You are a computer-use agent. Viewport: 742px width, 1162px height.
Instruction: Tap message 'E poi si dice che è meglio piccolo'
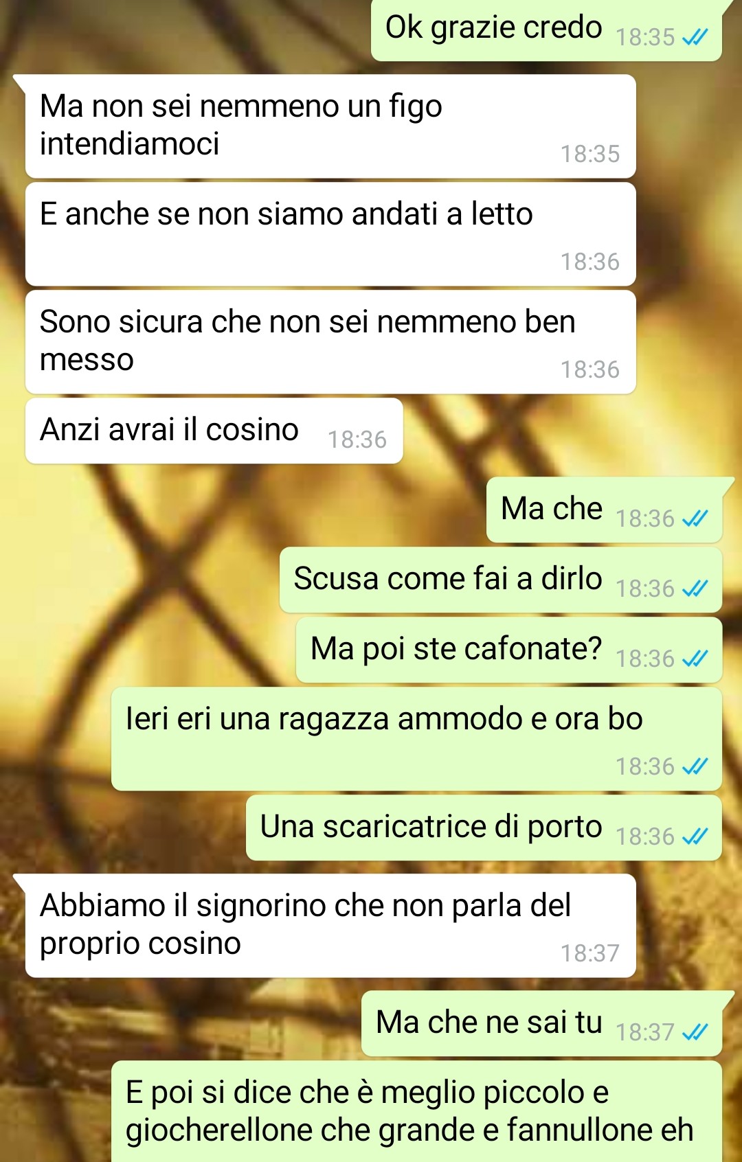click(416, 1112)
